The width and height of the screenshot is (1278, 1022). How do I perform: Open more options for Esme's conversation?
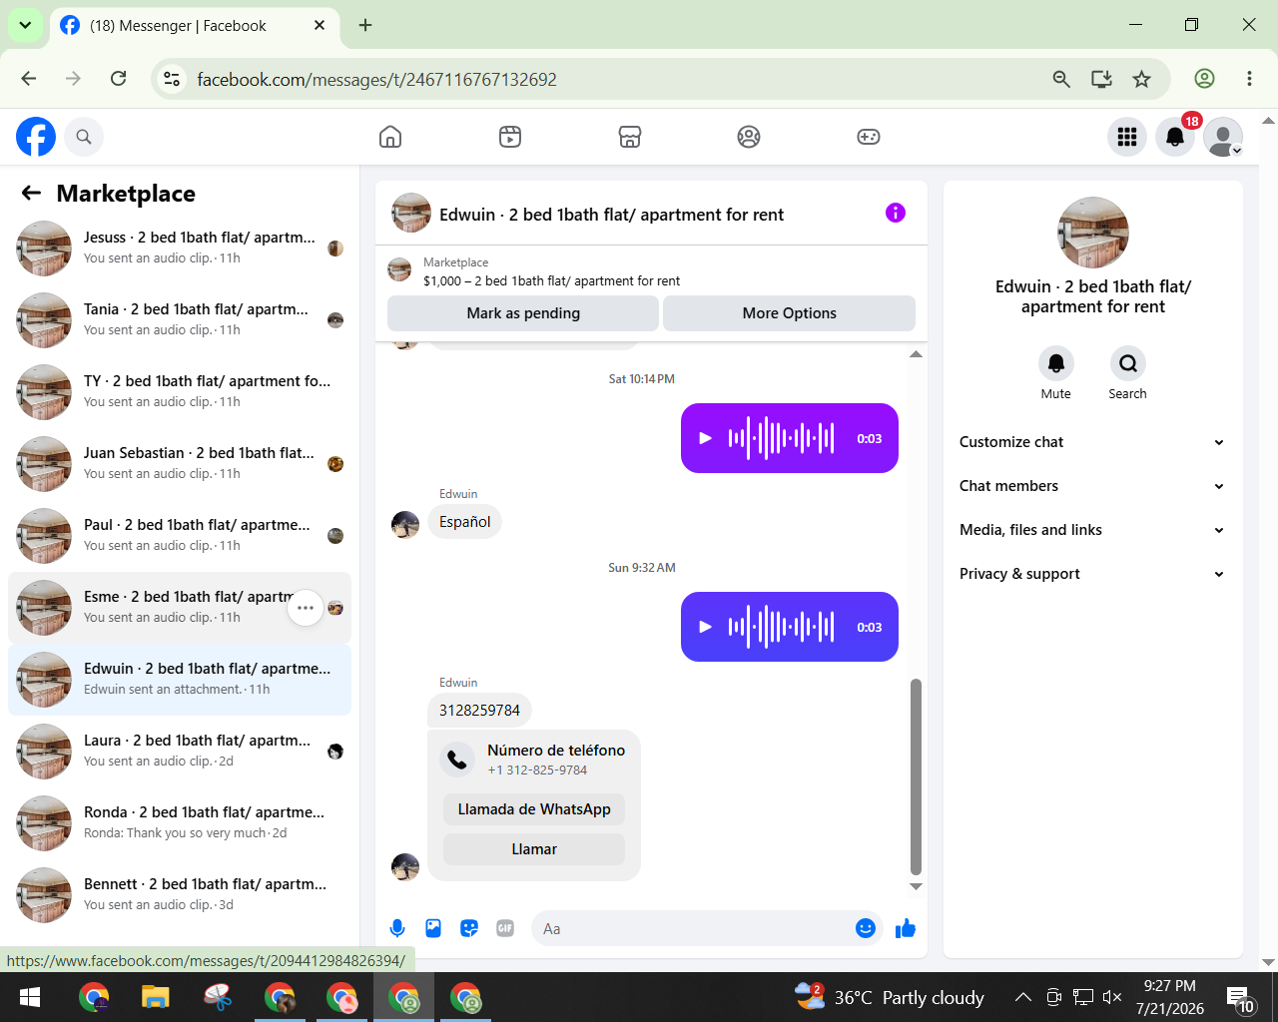pyautogui.click(x=306, y=608)
